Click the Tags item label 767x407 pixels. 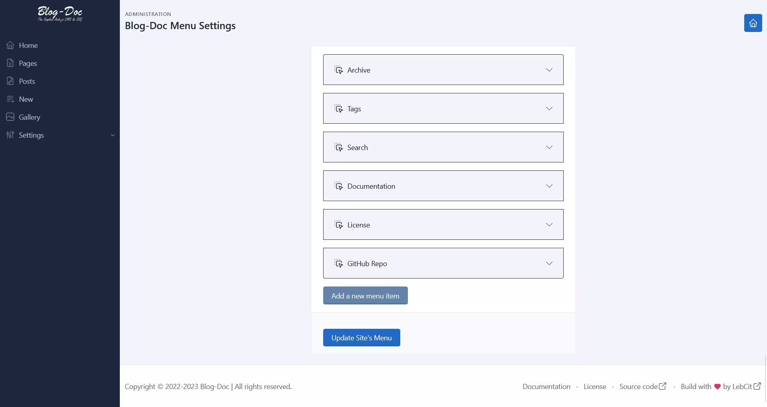(354, 109)
